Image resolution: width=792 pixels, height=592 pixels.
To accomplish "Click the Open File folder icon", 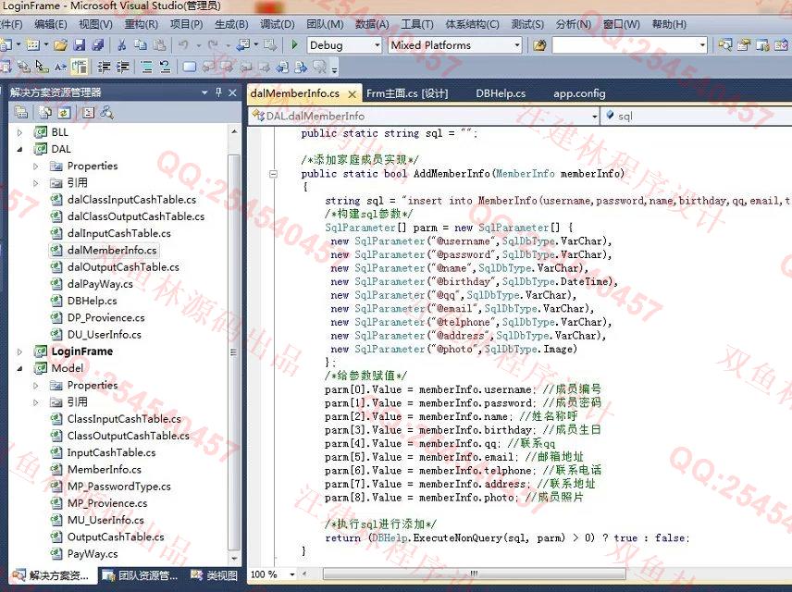I will click(60, 45).
